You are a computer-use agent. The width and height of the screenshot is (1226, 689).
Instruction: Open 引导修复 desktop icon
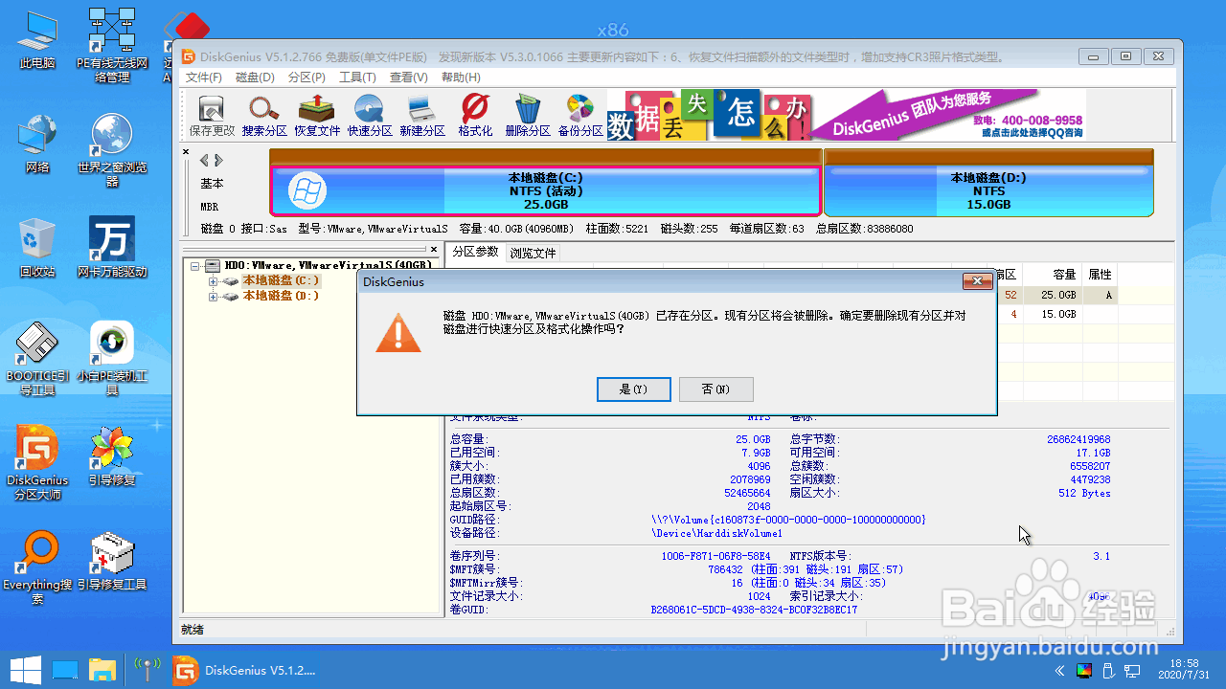tap(112, 457)
